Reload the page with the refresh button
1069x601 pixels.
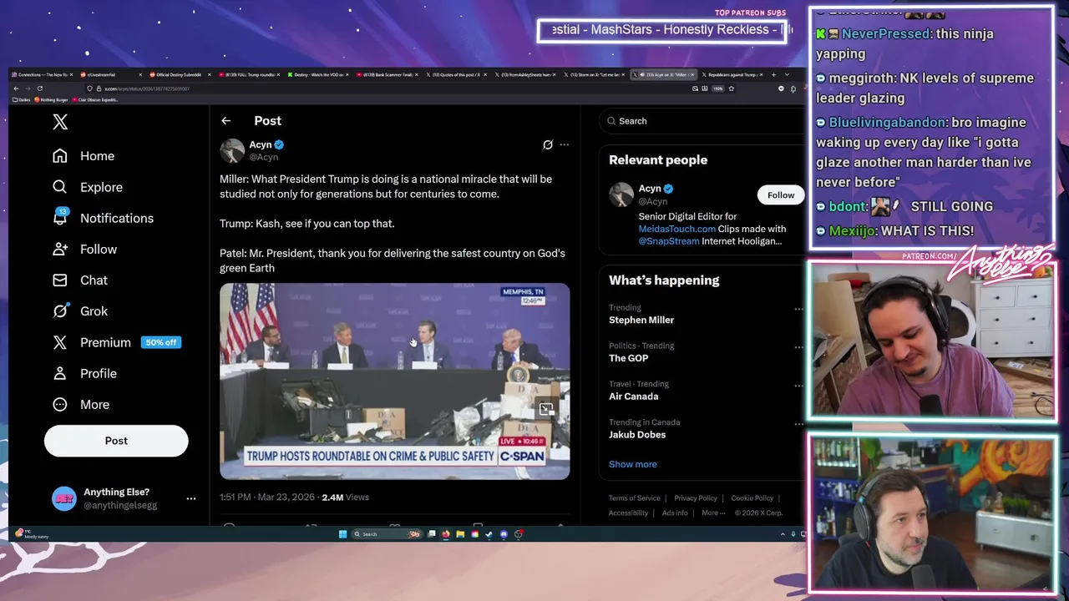click(x=40, y=88)
